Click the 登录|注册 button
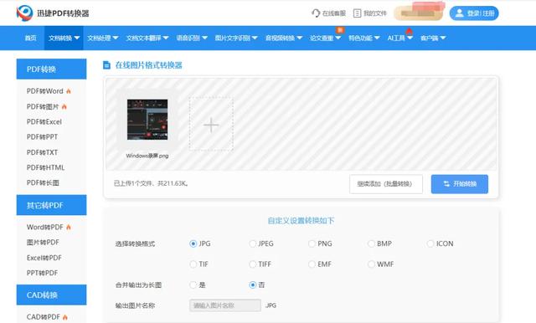The height and width of the screenshot is (323, 536). (x=474, y=13)
